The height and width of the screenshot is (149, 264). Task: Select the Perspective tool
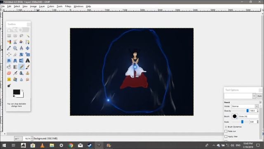click(15, 60)
